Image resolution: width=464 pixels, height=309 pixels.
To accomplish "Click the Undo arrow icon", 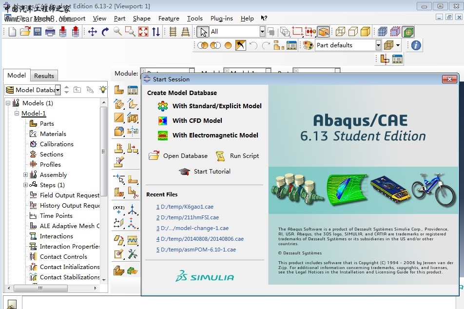I will [253, 45].
